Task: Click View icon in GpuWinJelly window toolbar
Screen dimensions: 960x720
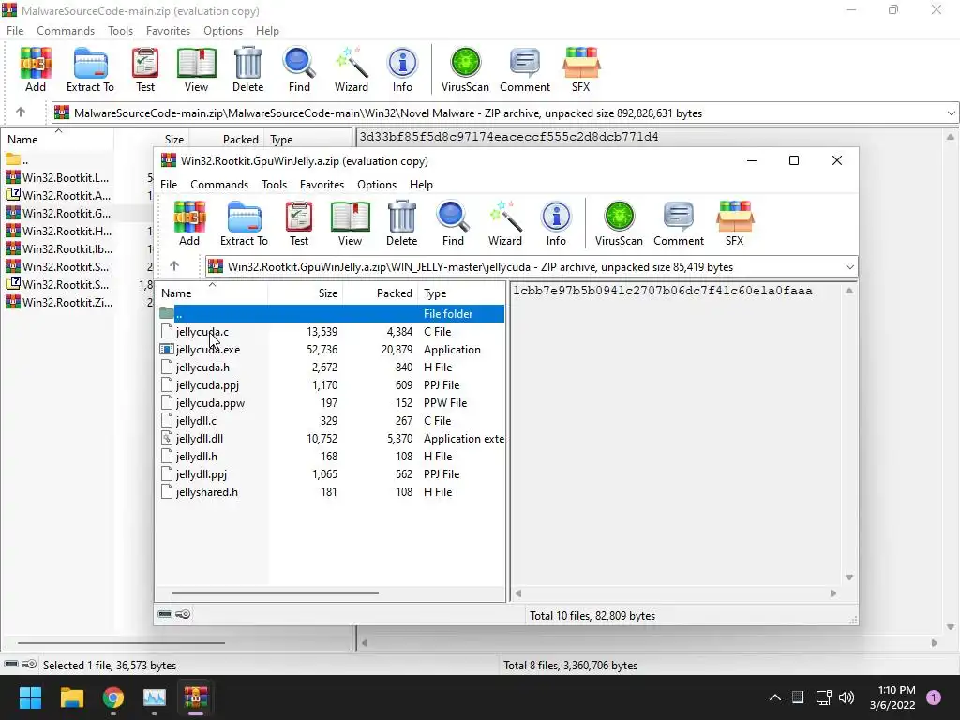Action: [350, 223]
